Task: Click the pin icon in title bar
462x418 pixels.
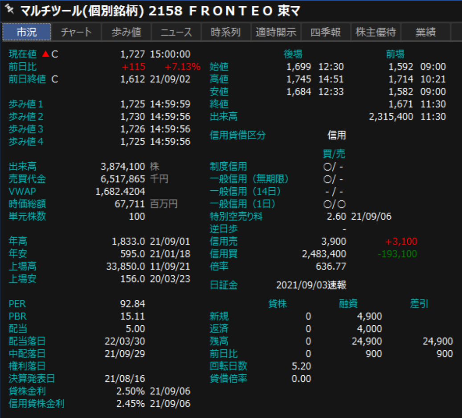Action: coord(9,9)
